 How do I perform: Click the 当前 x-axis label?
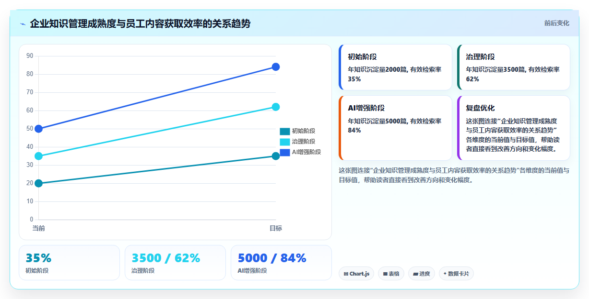click(39, 228)
